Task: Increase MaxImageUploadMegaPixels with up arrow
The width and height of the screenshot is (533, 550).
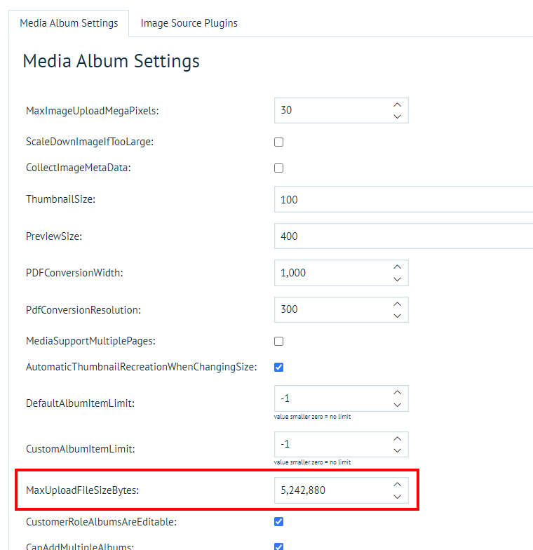Action: pyautogui.click(x=398, y=105)
